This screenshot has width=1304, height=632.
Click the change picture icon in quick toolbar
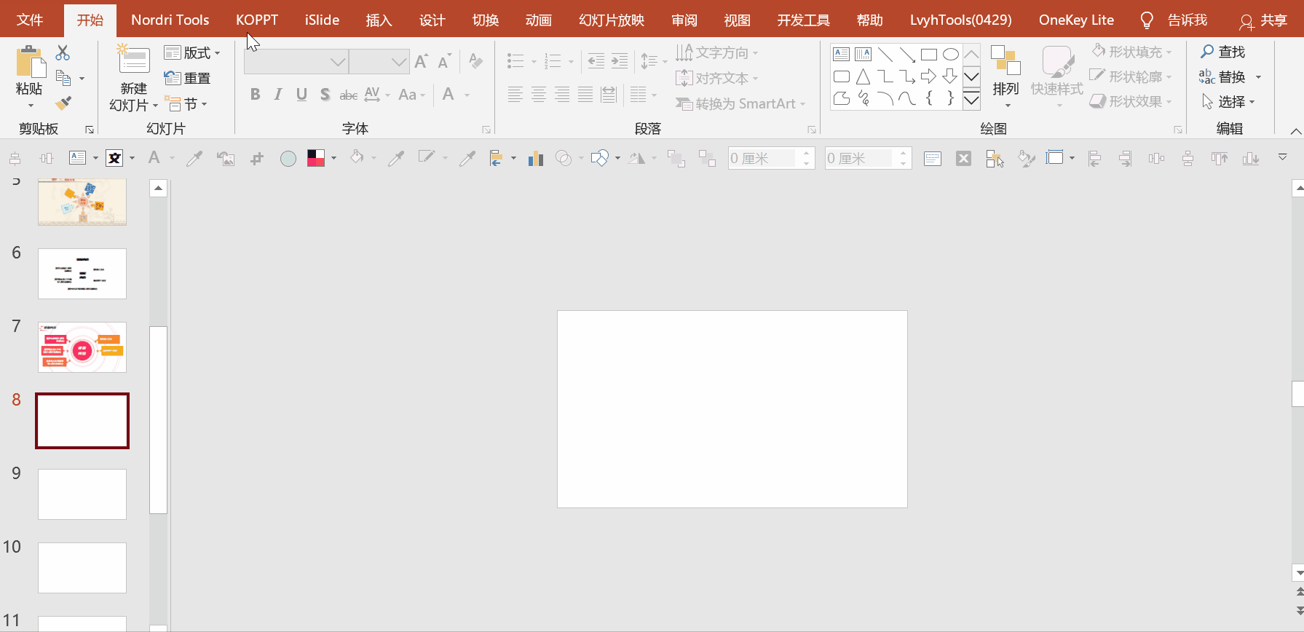point(226,158)
